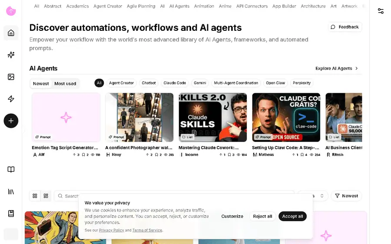Filter agents by Agent Creator chip
Screen dimensions: 391x244
coord(122,83)
